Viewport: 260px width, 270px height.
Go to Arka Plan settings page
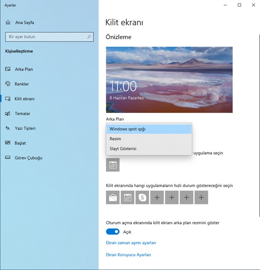24,69
